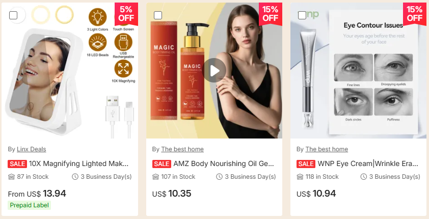Click the 15% OFF badge on body oil

point(271,14)
